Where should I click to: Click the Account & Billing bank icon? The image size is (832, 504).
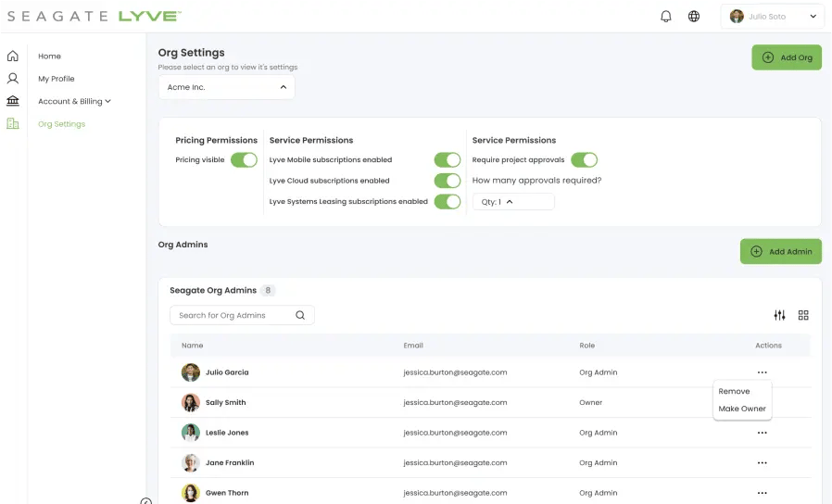[13, 101]
